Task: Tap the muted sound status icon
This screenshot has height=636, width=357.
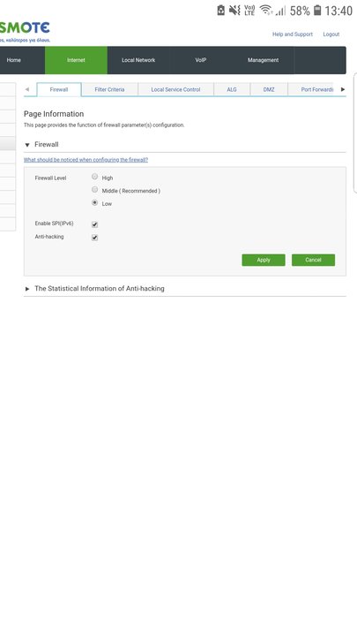Action: (x=234, y=10)
